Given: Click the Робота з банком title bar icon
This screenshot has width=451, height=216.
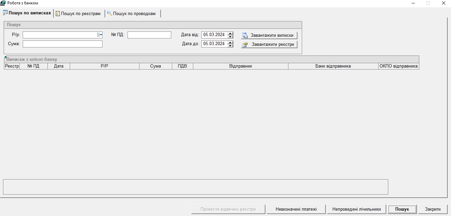Looking at the screenshot, I should (x=3, y=3).
